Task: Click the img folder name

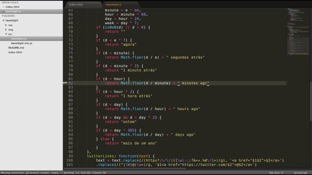Action: (x=11, y=30)
